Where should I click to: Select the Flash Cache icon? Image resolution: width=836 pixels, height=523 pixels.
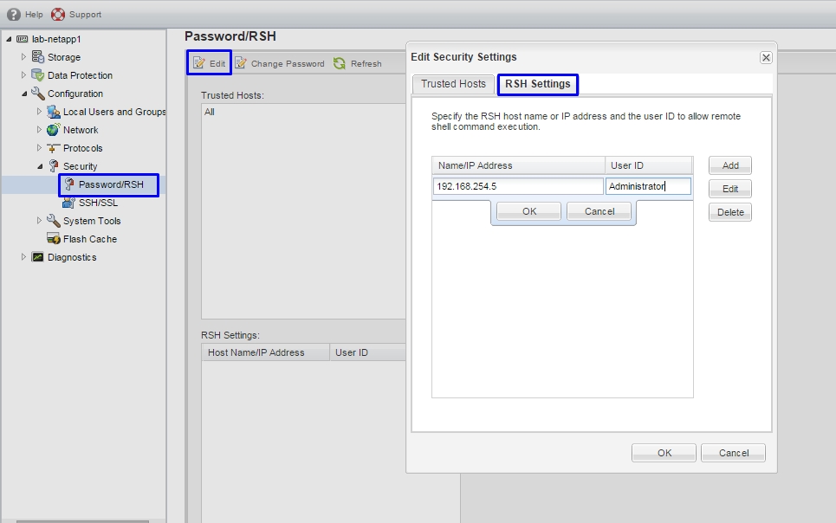click(x=54, y=239)
